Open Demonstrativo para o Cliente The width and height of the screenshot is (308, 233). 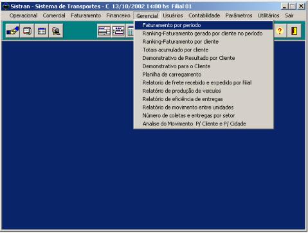[x=204, y=66]
